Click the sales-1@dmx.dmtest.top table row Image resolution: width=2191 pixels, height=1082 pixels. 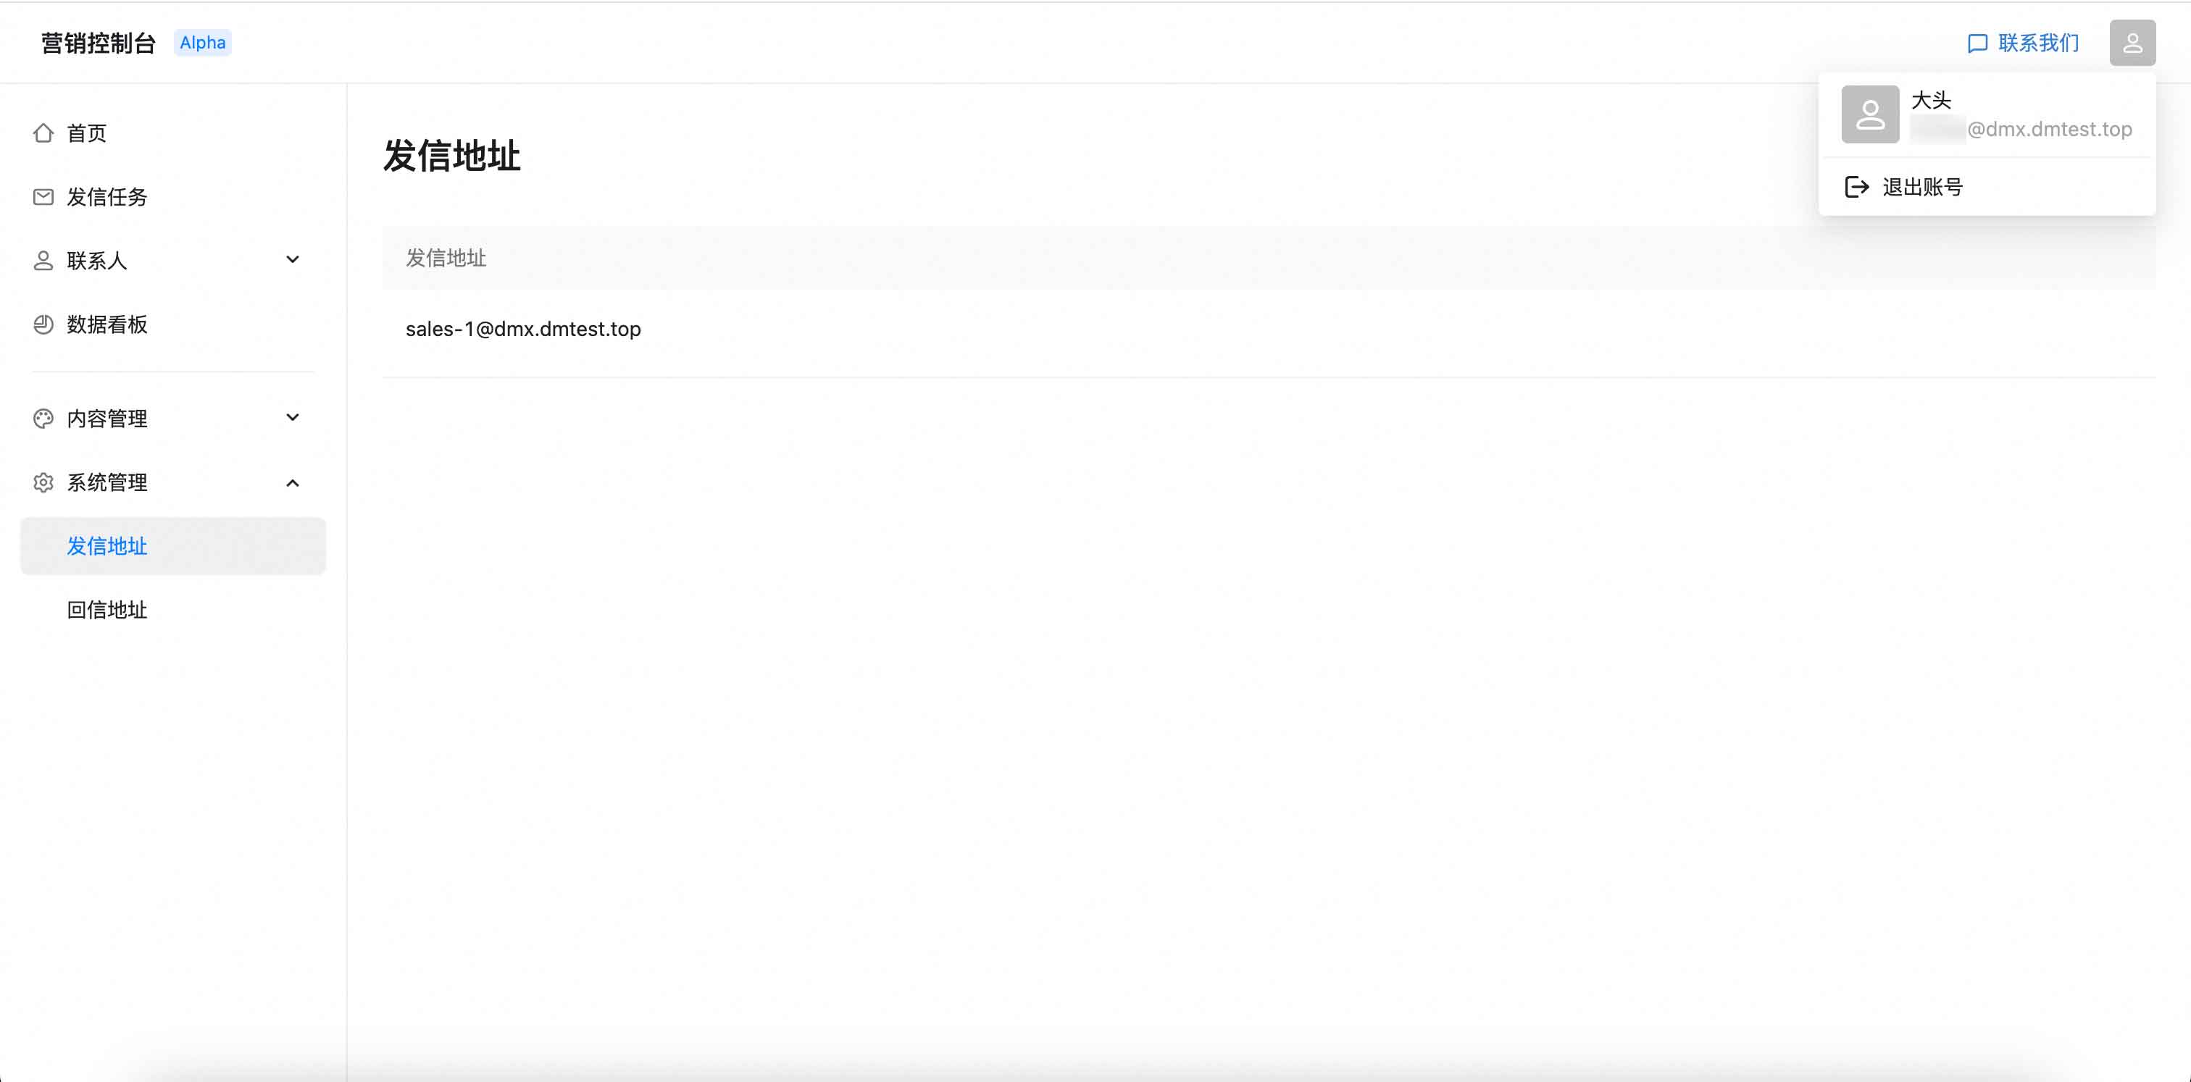click(523, 330)
